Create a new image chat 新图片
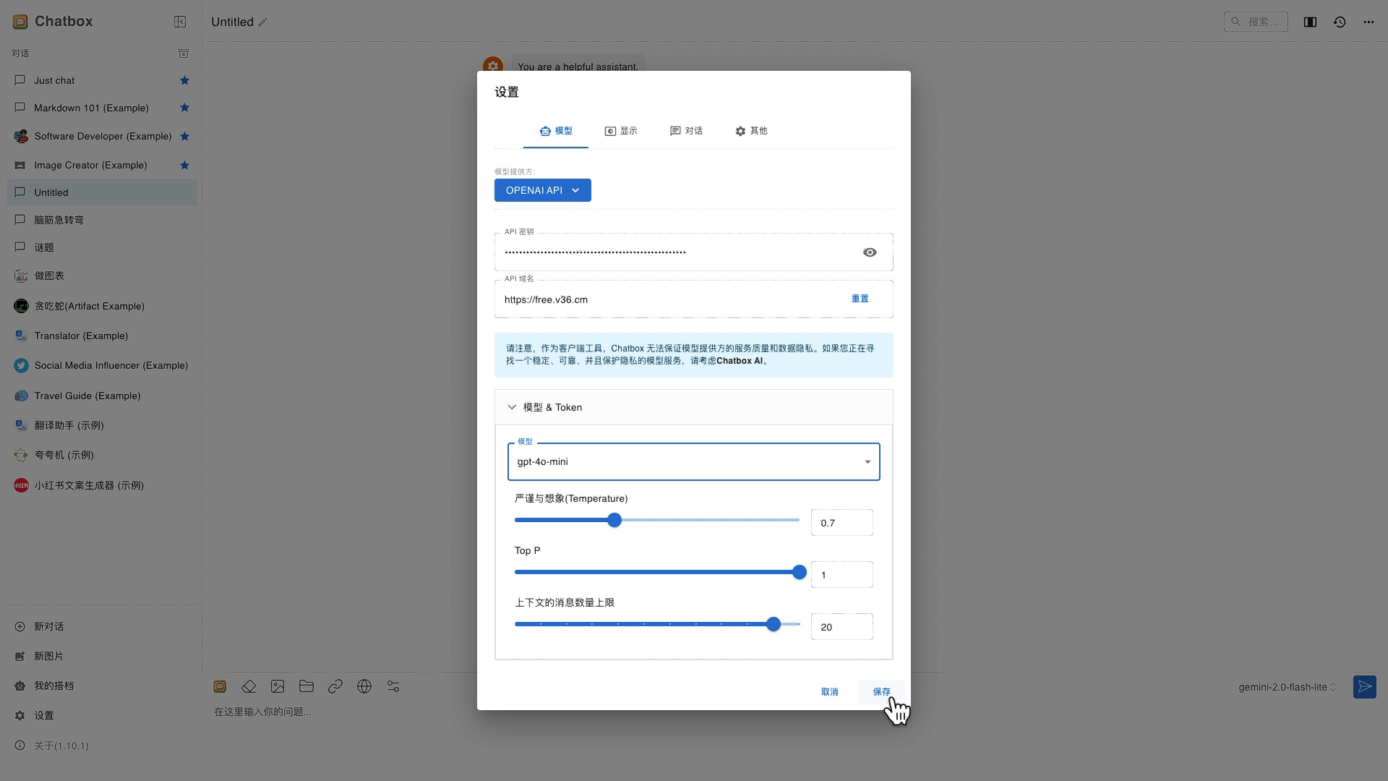Screen dimensions: 1388x781 point(101,657)
